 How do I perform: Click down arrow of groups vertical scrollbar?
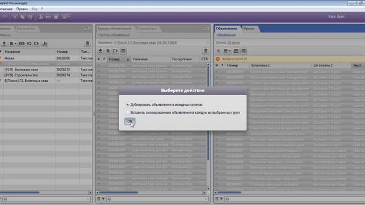click(208, 188)
